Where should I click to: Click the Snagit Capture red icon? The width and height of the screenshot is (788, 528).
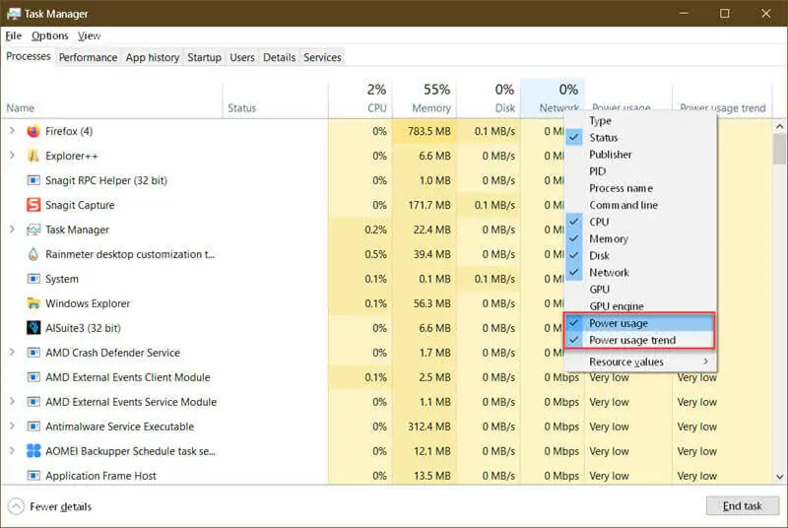[33, 205]
